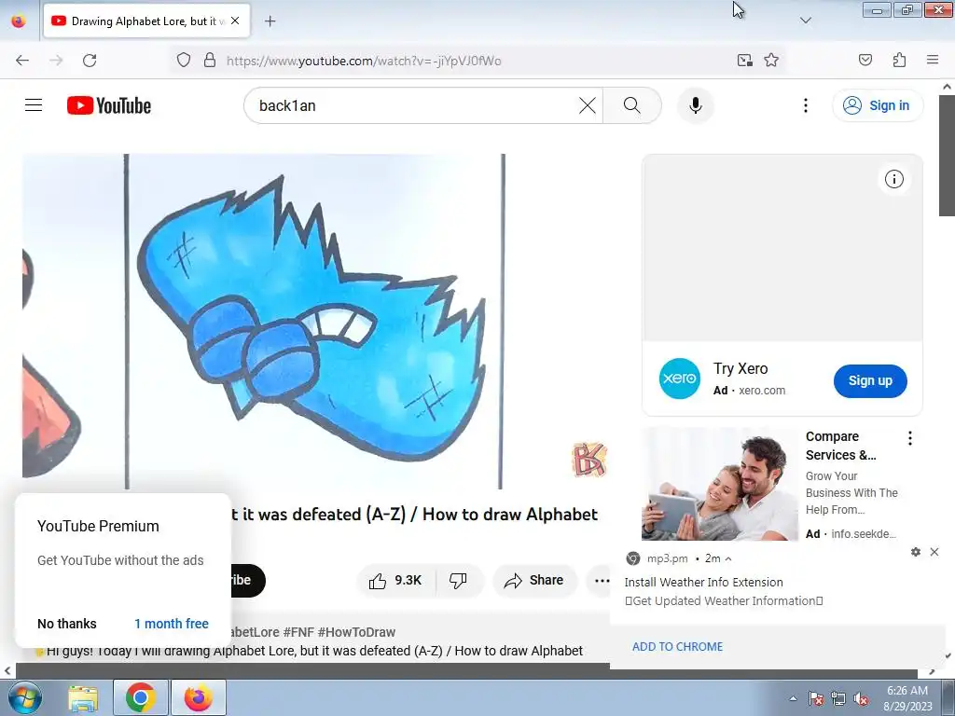This screenshot has height=716, width=955.
Task: Switch to Firefox in taskbar
Action: [199, 697]
